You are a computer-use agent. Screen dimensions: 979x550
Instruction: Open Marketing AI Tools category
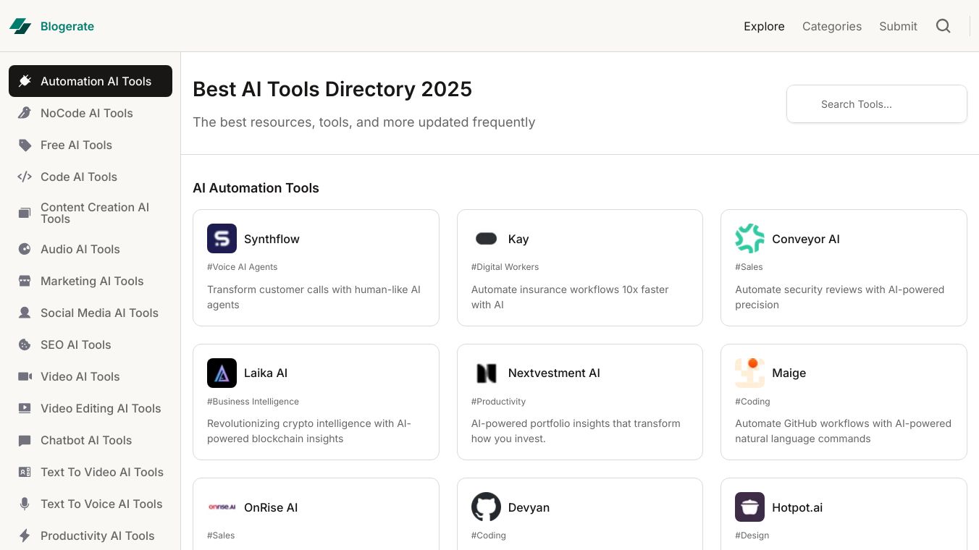coord(91,281)
